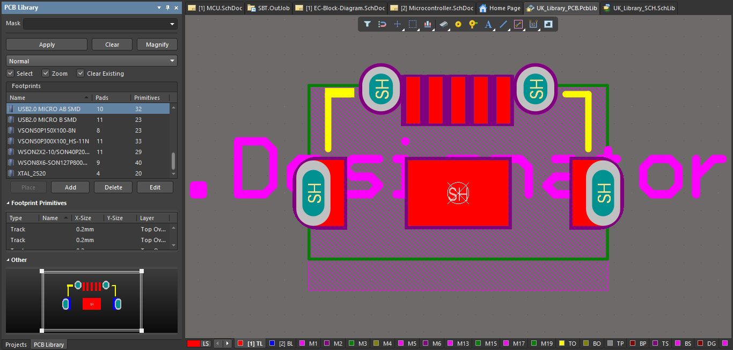
Task: Toggle the Clear Existing checkbox
Action: point(80,73)
